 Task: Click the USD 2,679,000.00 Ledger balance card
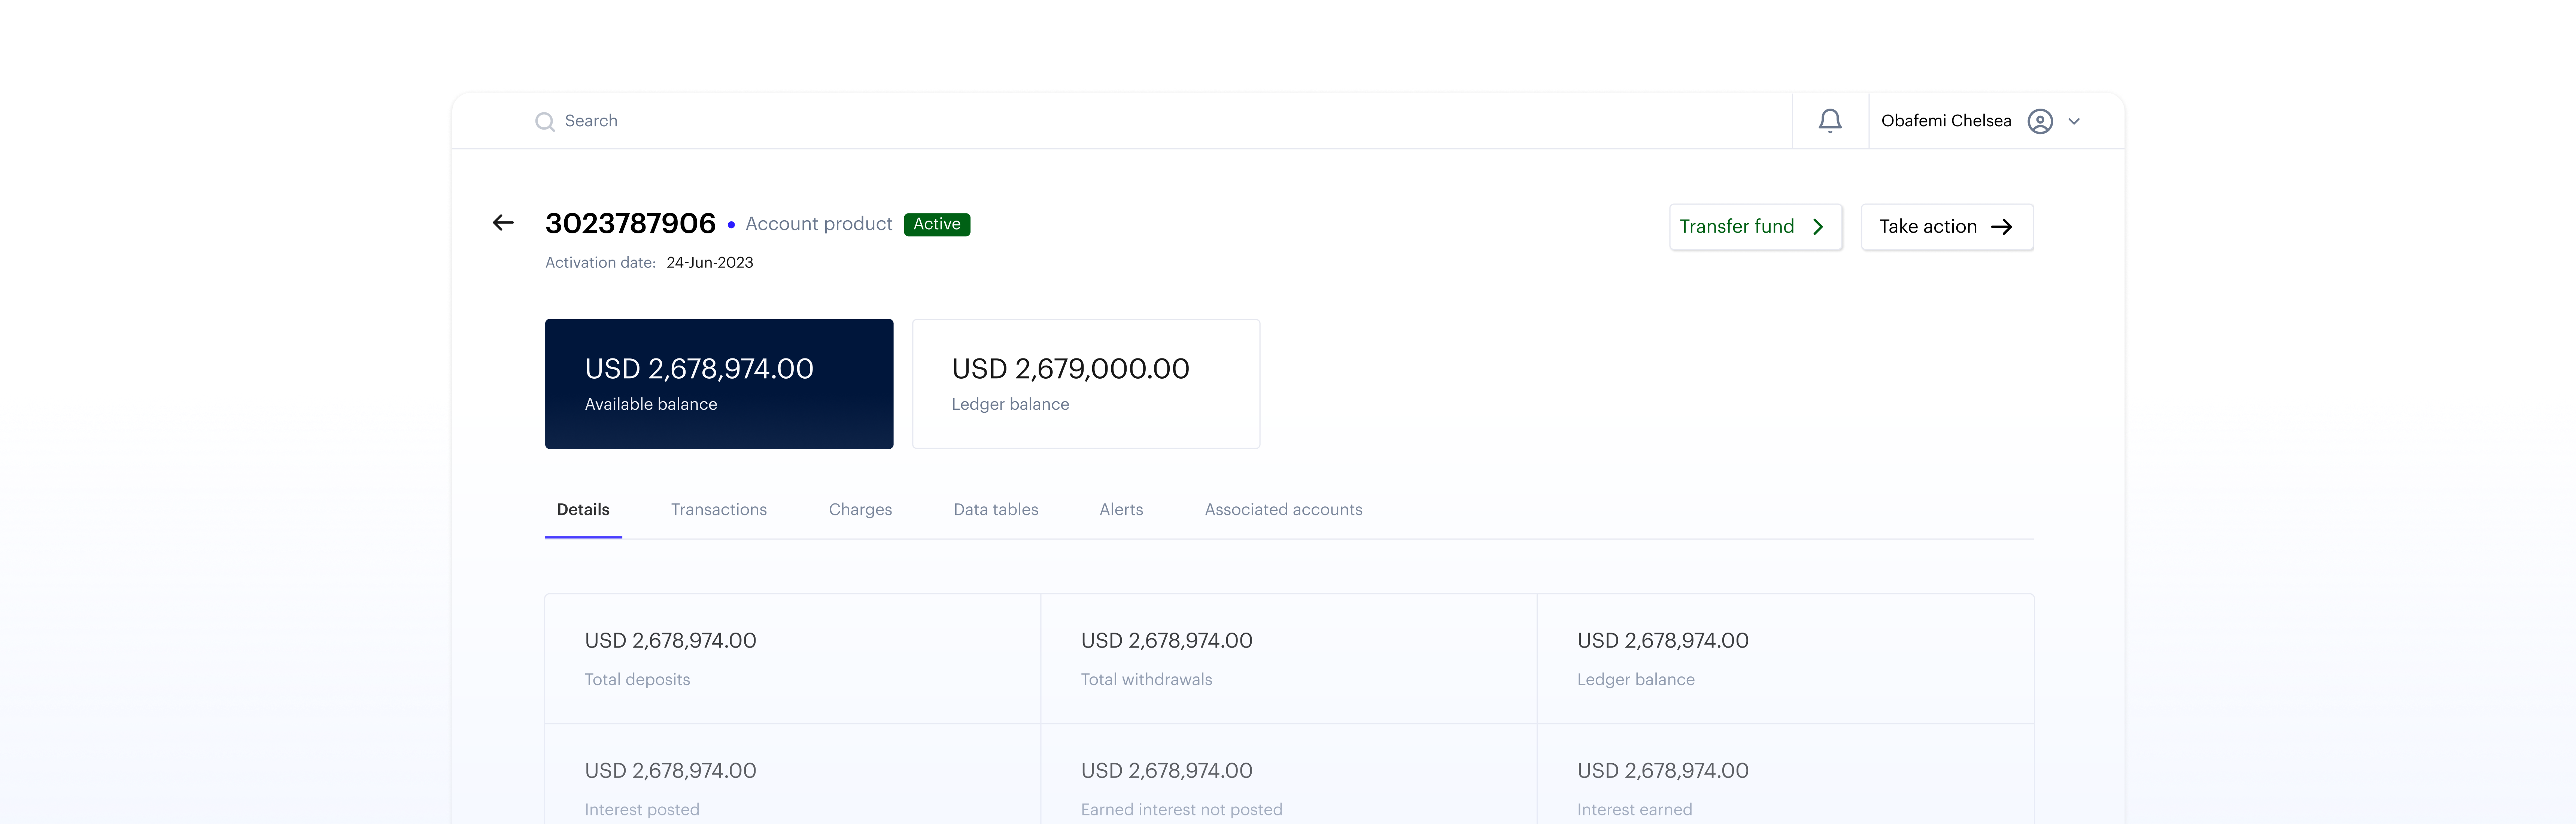tap(1086, 384)
